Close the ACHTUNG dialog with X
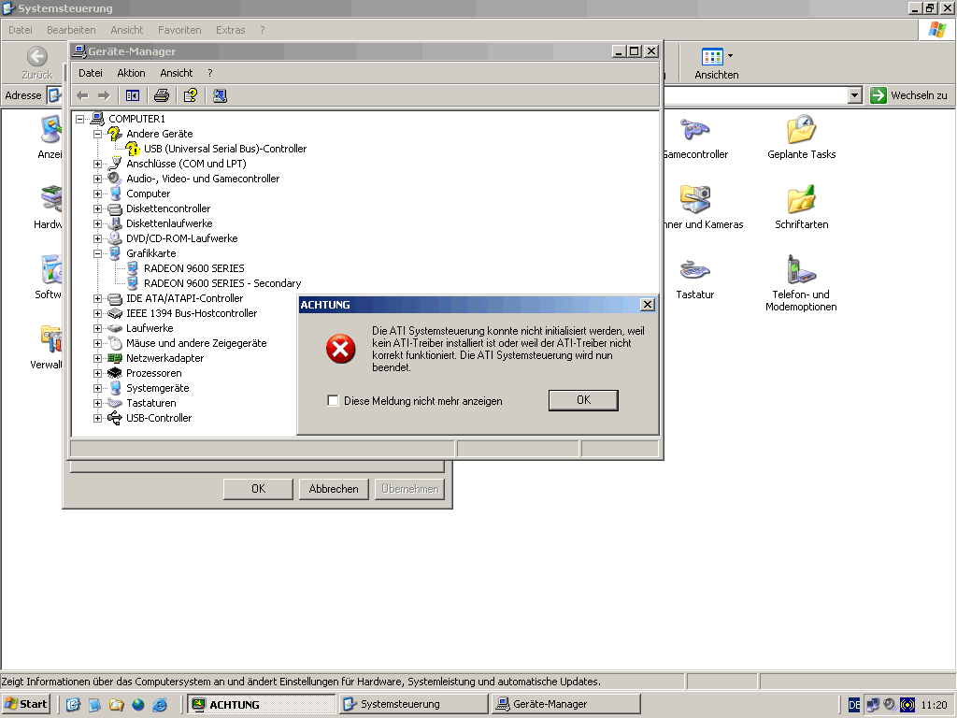Screen dimensions: 957x718 648,305
